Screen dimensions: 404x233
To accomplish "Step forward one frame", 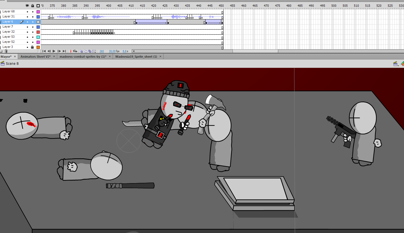I will click(x=59, y=51).
